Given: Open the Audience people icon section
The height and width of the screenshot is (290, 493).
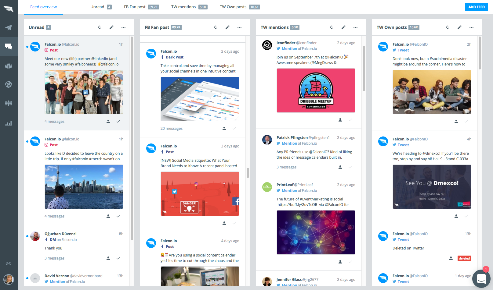Looking at the screenshot, I should (x=9, y=103).
